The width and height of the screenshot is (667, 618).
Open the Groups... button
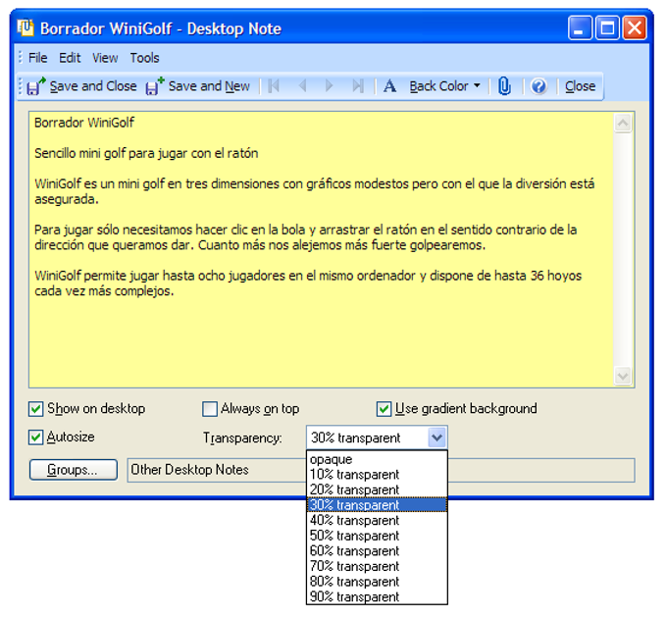tap(74, 470)
